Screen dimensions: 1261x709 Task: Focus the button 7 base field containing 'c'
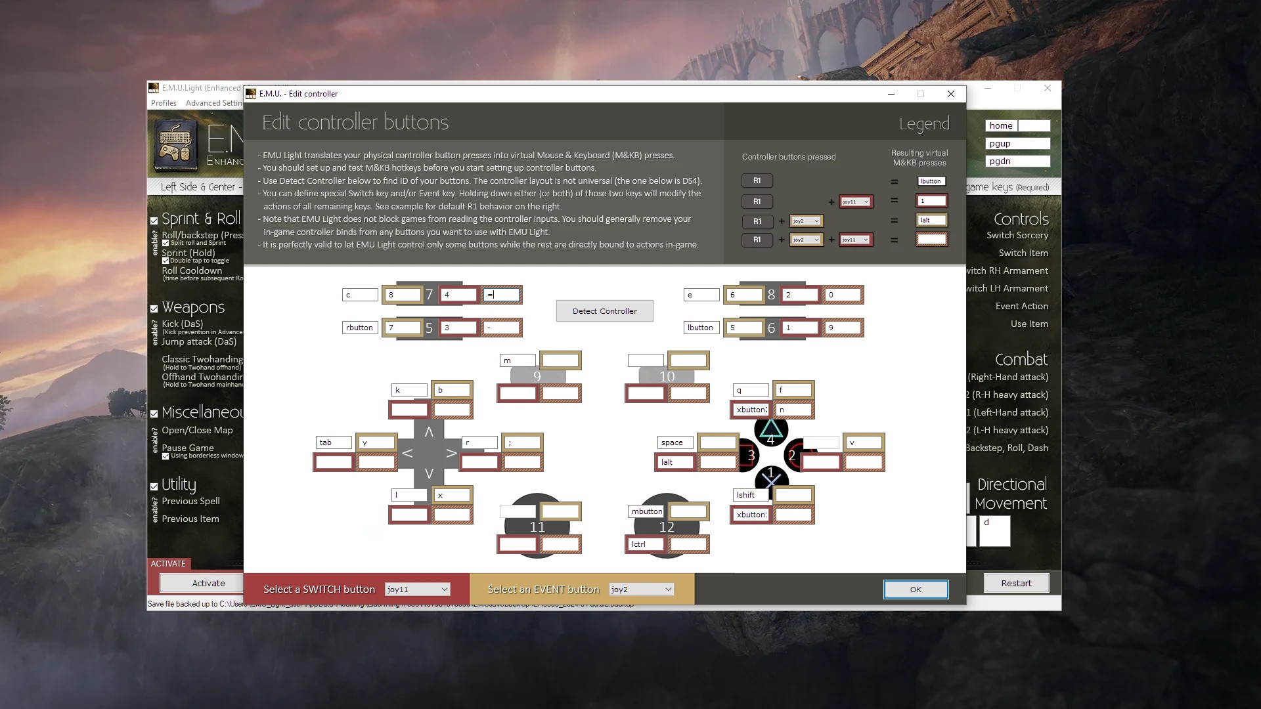pos(360,295)
